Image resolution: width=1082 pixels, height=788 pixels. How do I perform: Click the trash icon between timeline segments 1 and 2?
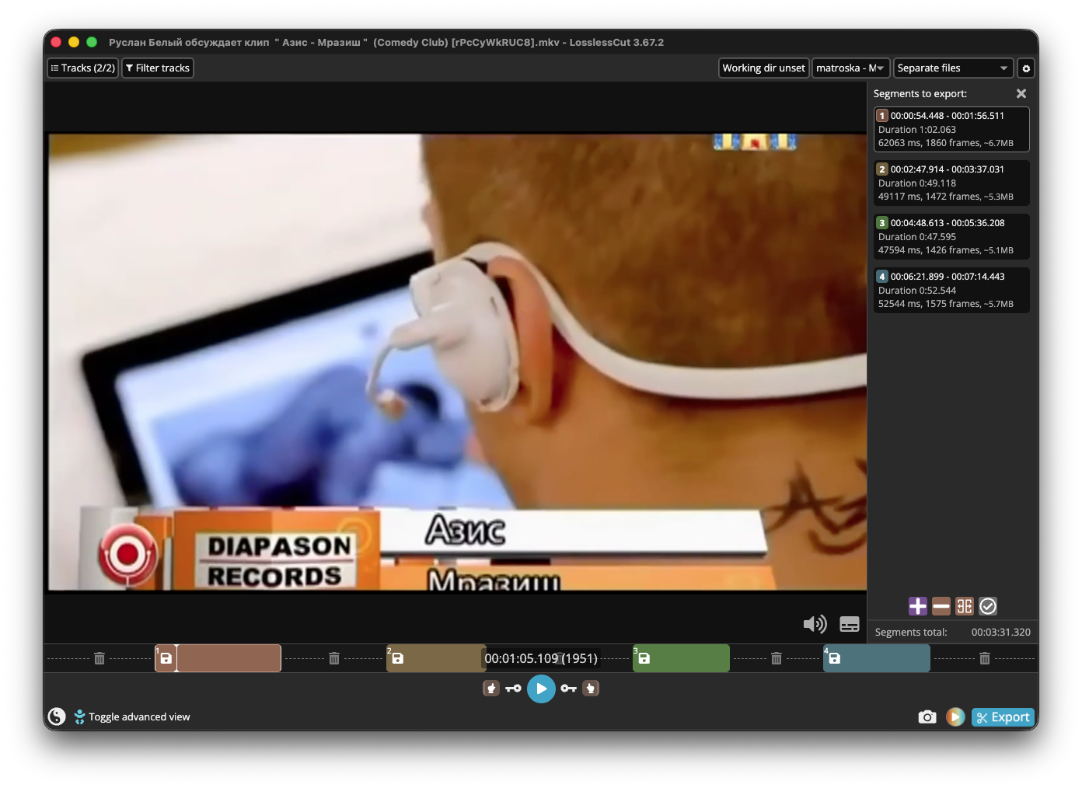334,658
